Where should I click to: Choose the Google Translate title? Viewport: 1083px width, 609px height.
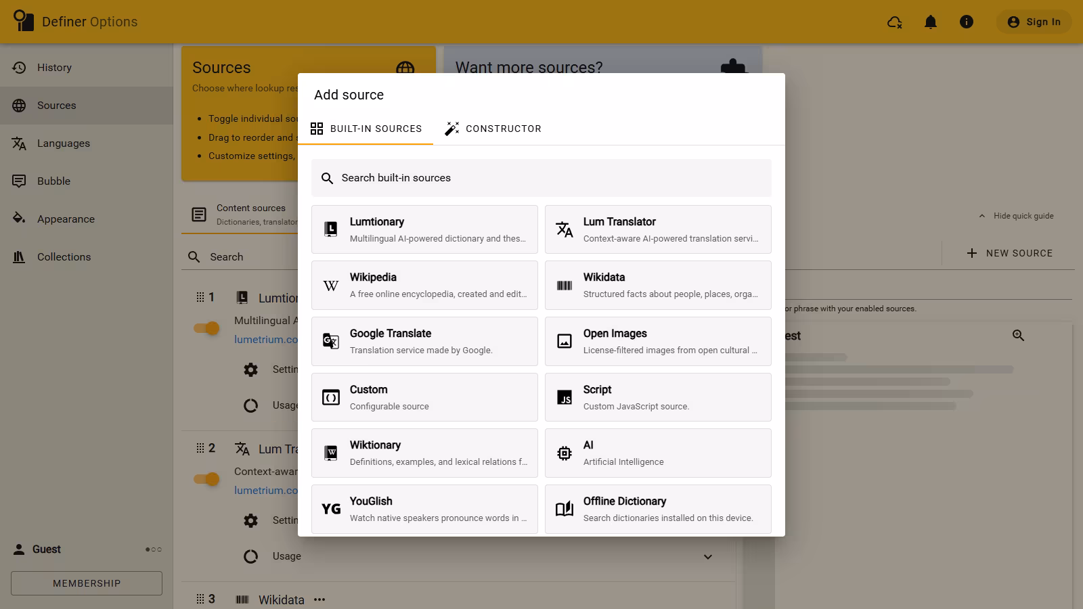(x=391, y=334)
